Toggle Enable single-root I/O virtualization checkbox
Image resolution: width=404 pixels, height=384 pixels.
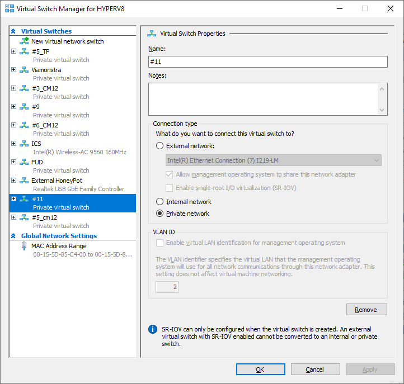click(x=170, y=188)
